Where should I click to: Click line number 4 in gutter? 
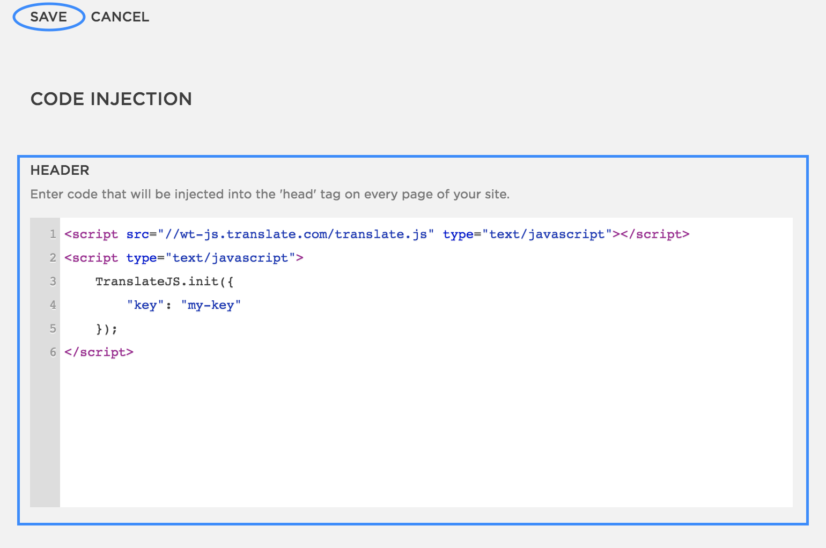53,305
